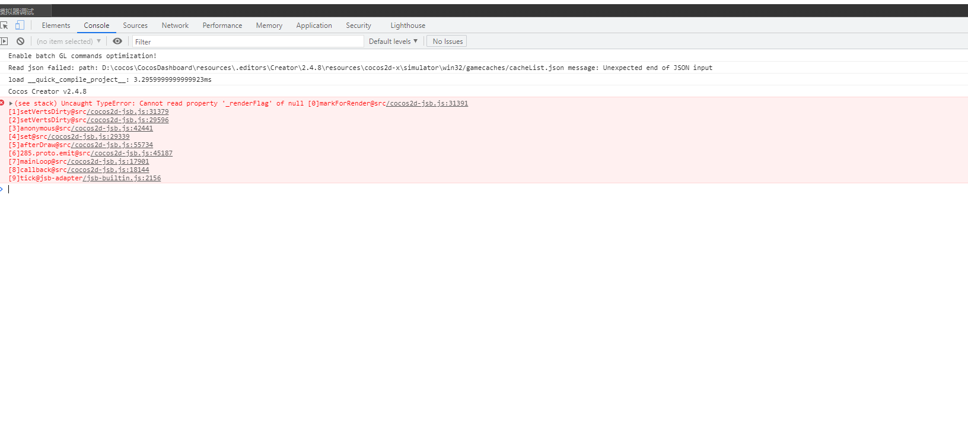
Task: Click the 'Read json failed' log message
Action: click(360, 68)
